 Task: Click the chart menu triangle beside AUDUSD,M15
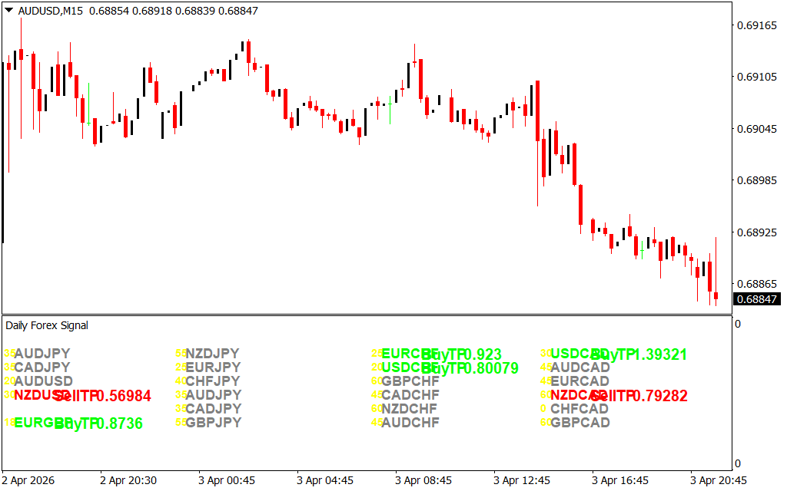point(8,11)
